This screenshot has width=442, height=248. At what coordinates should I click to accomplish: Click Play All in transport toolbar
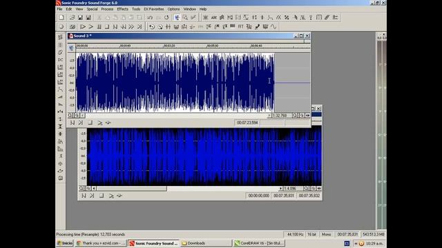coord(83,27)
